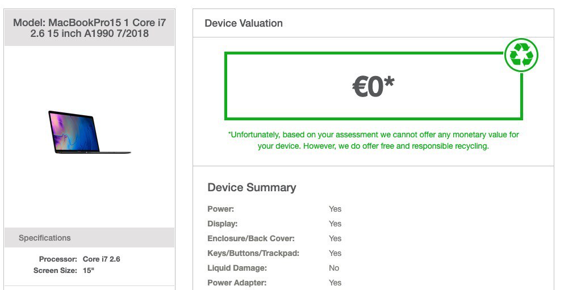Click the 'Yes' value for Enclosure/Back Cover
This screenshot has width=581, height=290.
coord(335,238)
